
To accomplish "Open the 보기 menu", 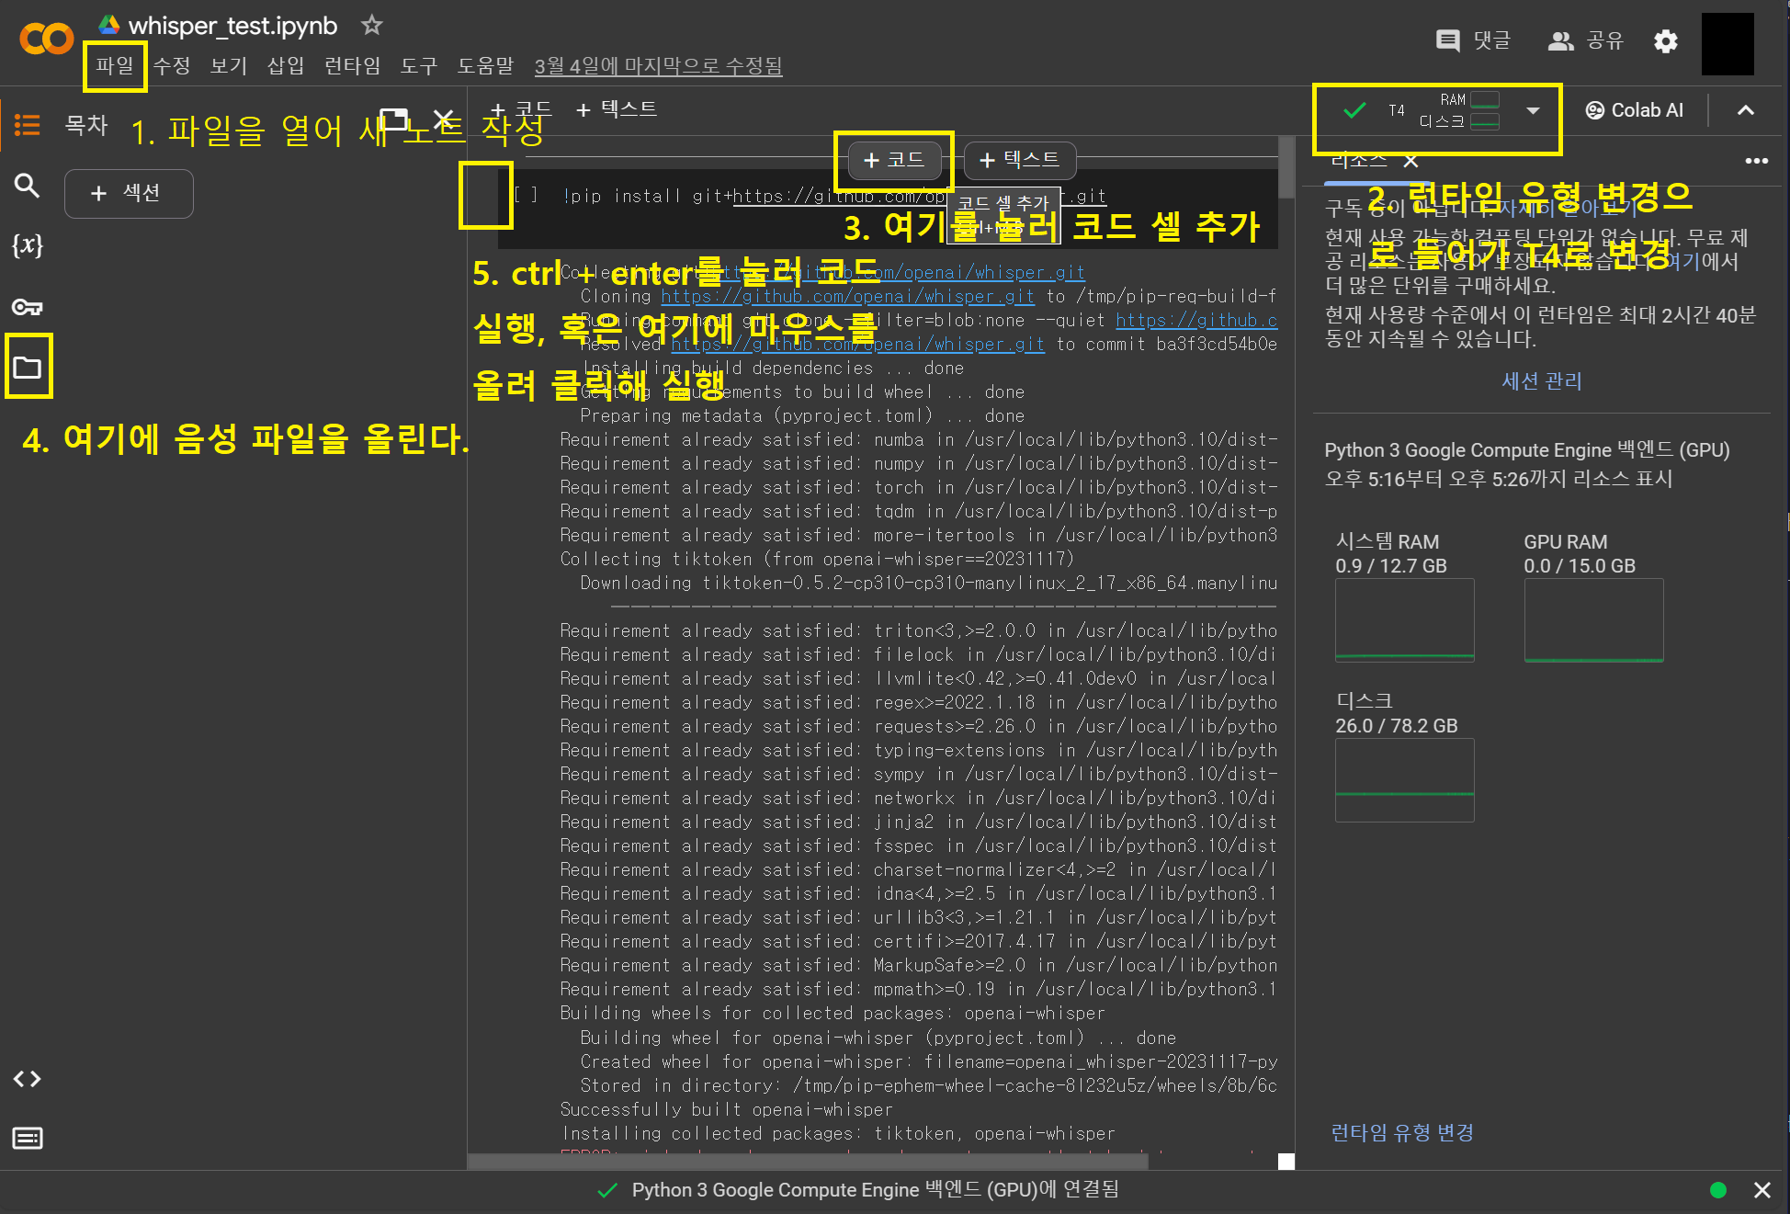I will (229, 65).
